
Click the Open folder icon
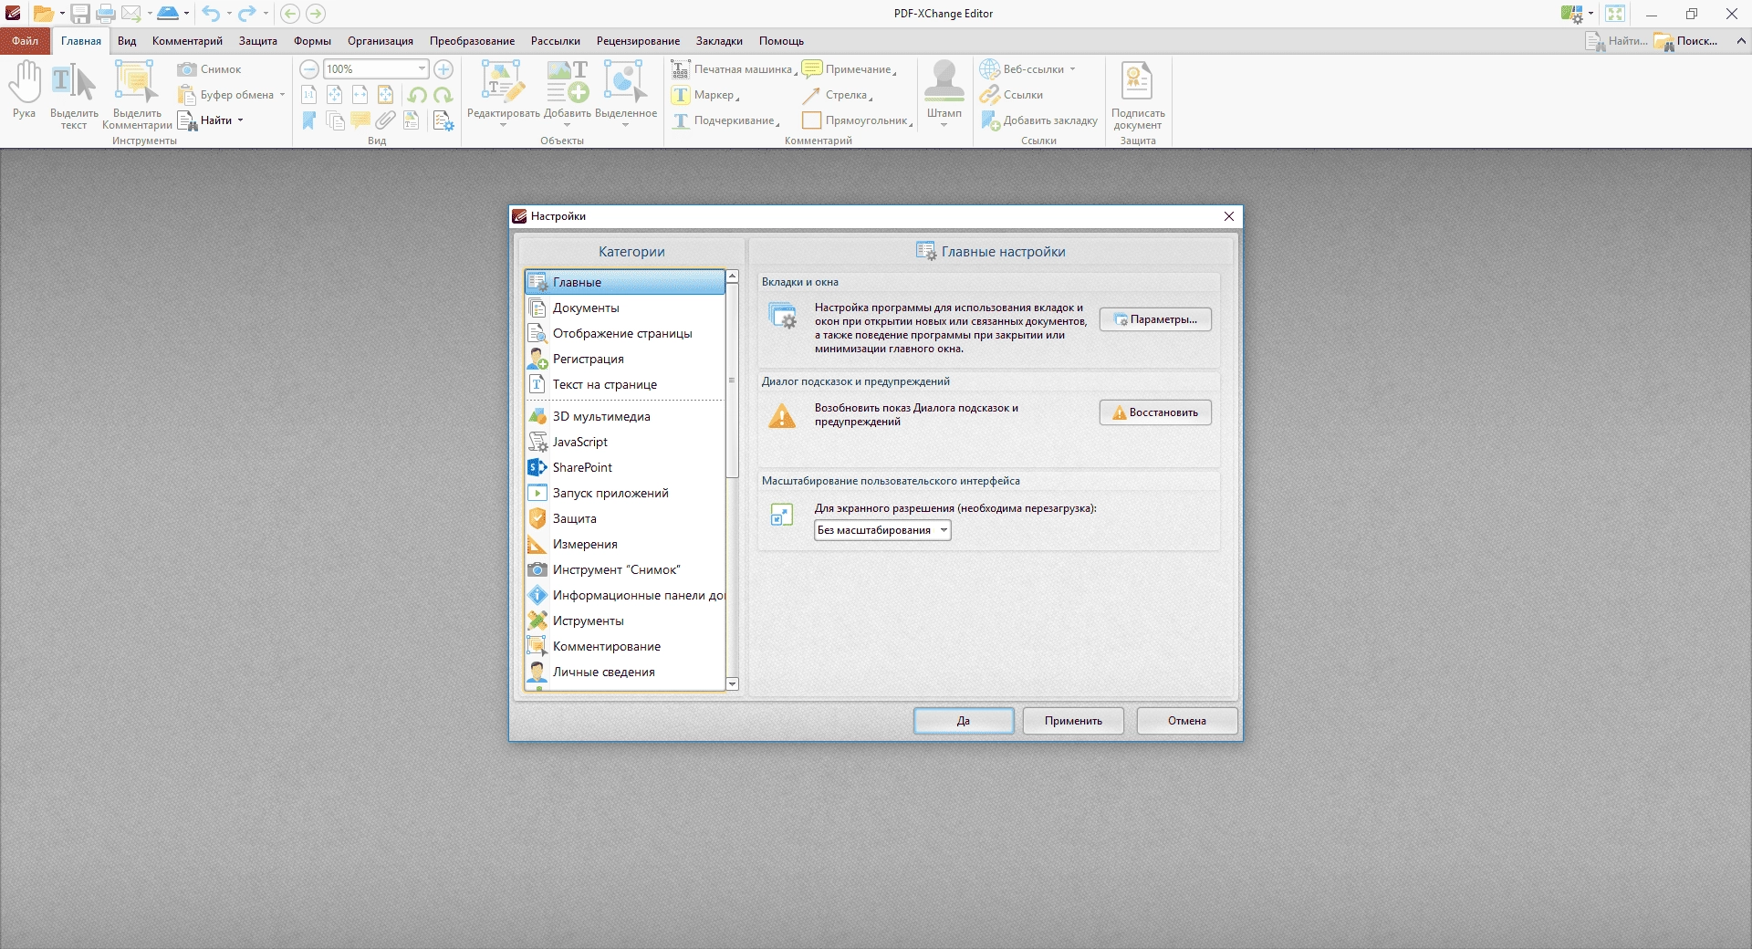(43, 14)
